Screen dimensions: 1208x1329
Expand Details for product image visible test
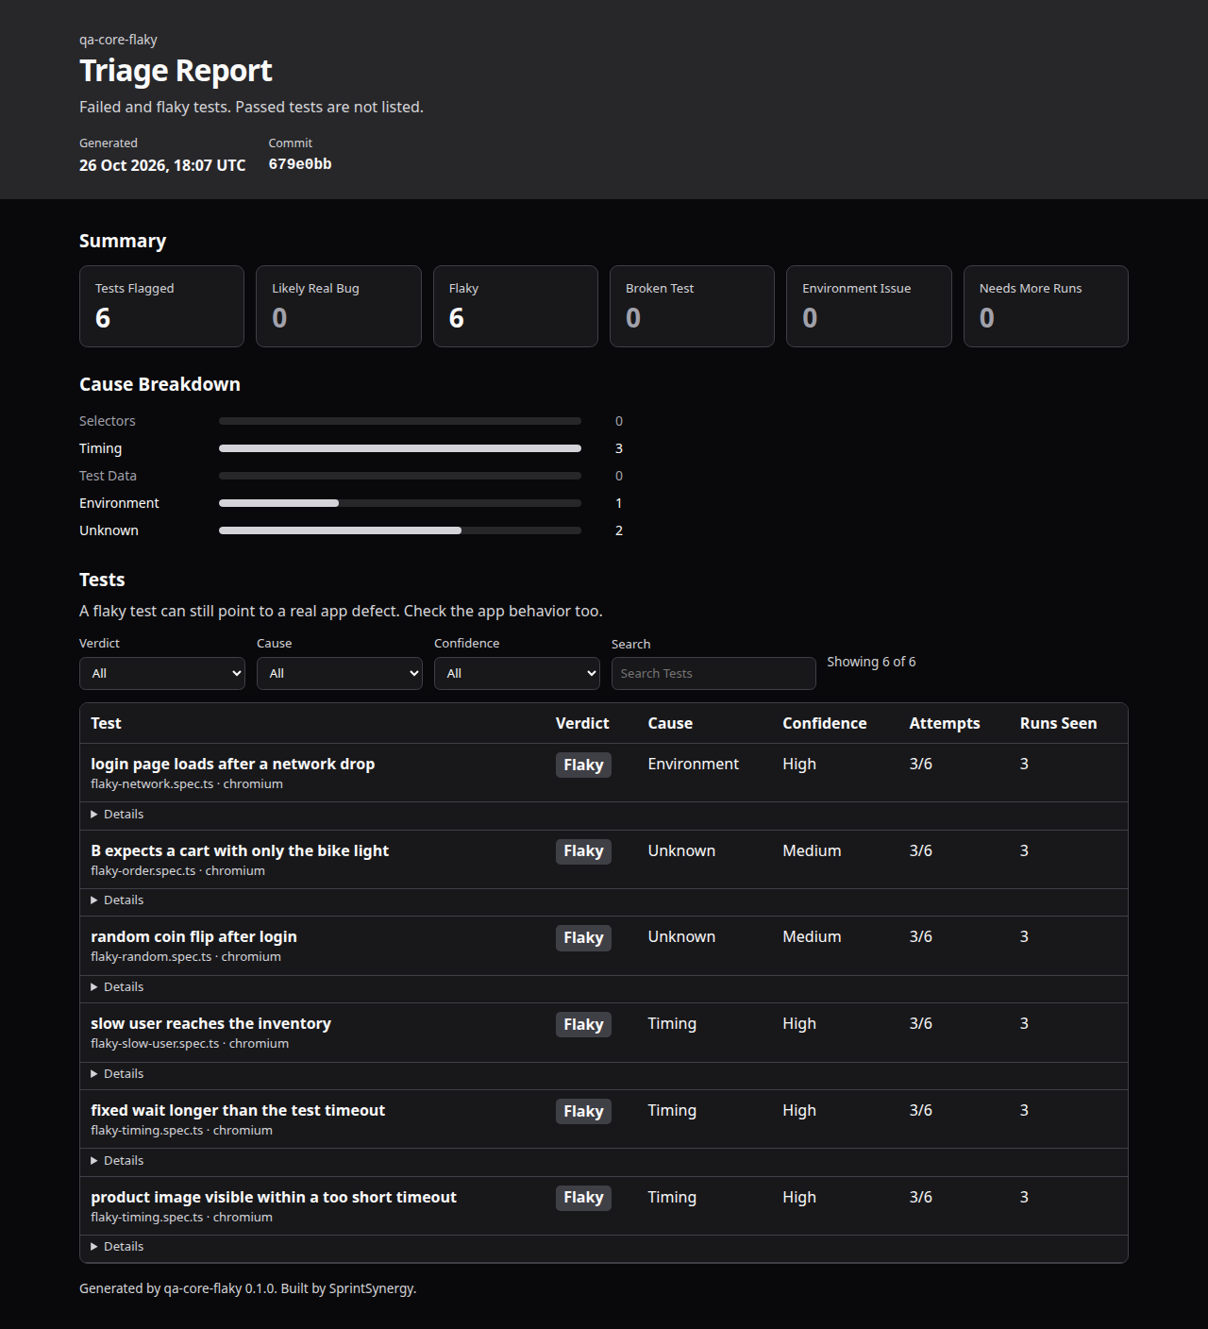tap(117, 1247)
